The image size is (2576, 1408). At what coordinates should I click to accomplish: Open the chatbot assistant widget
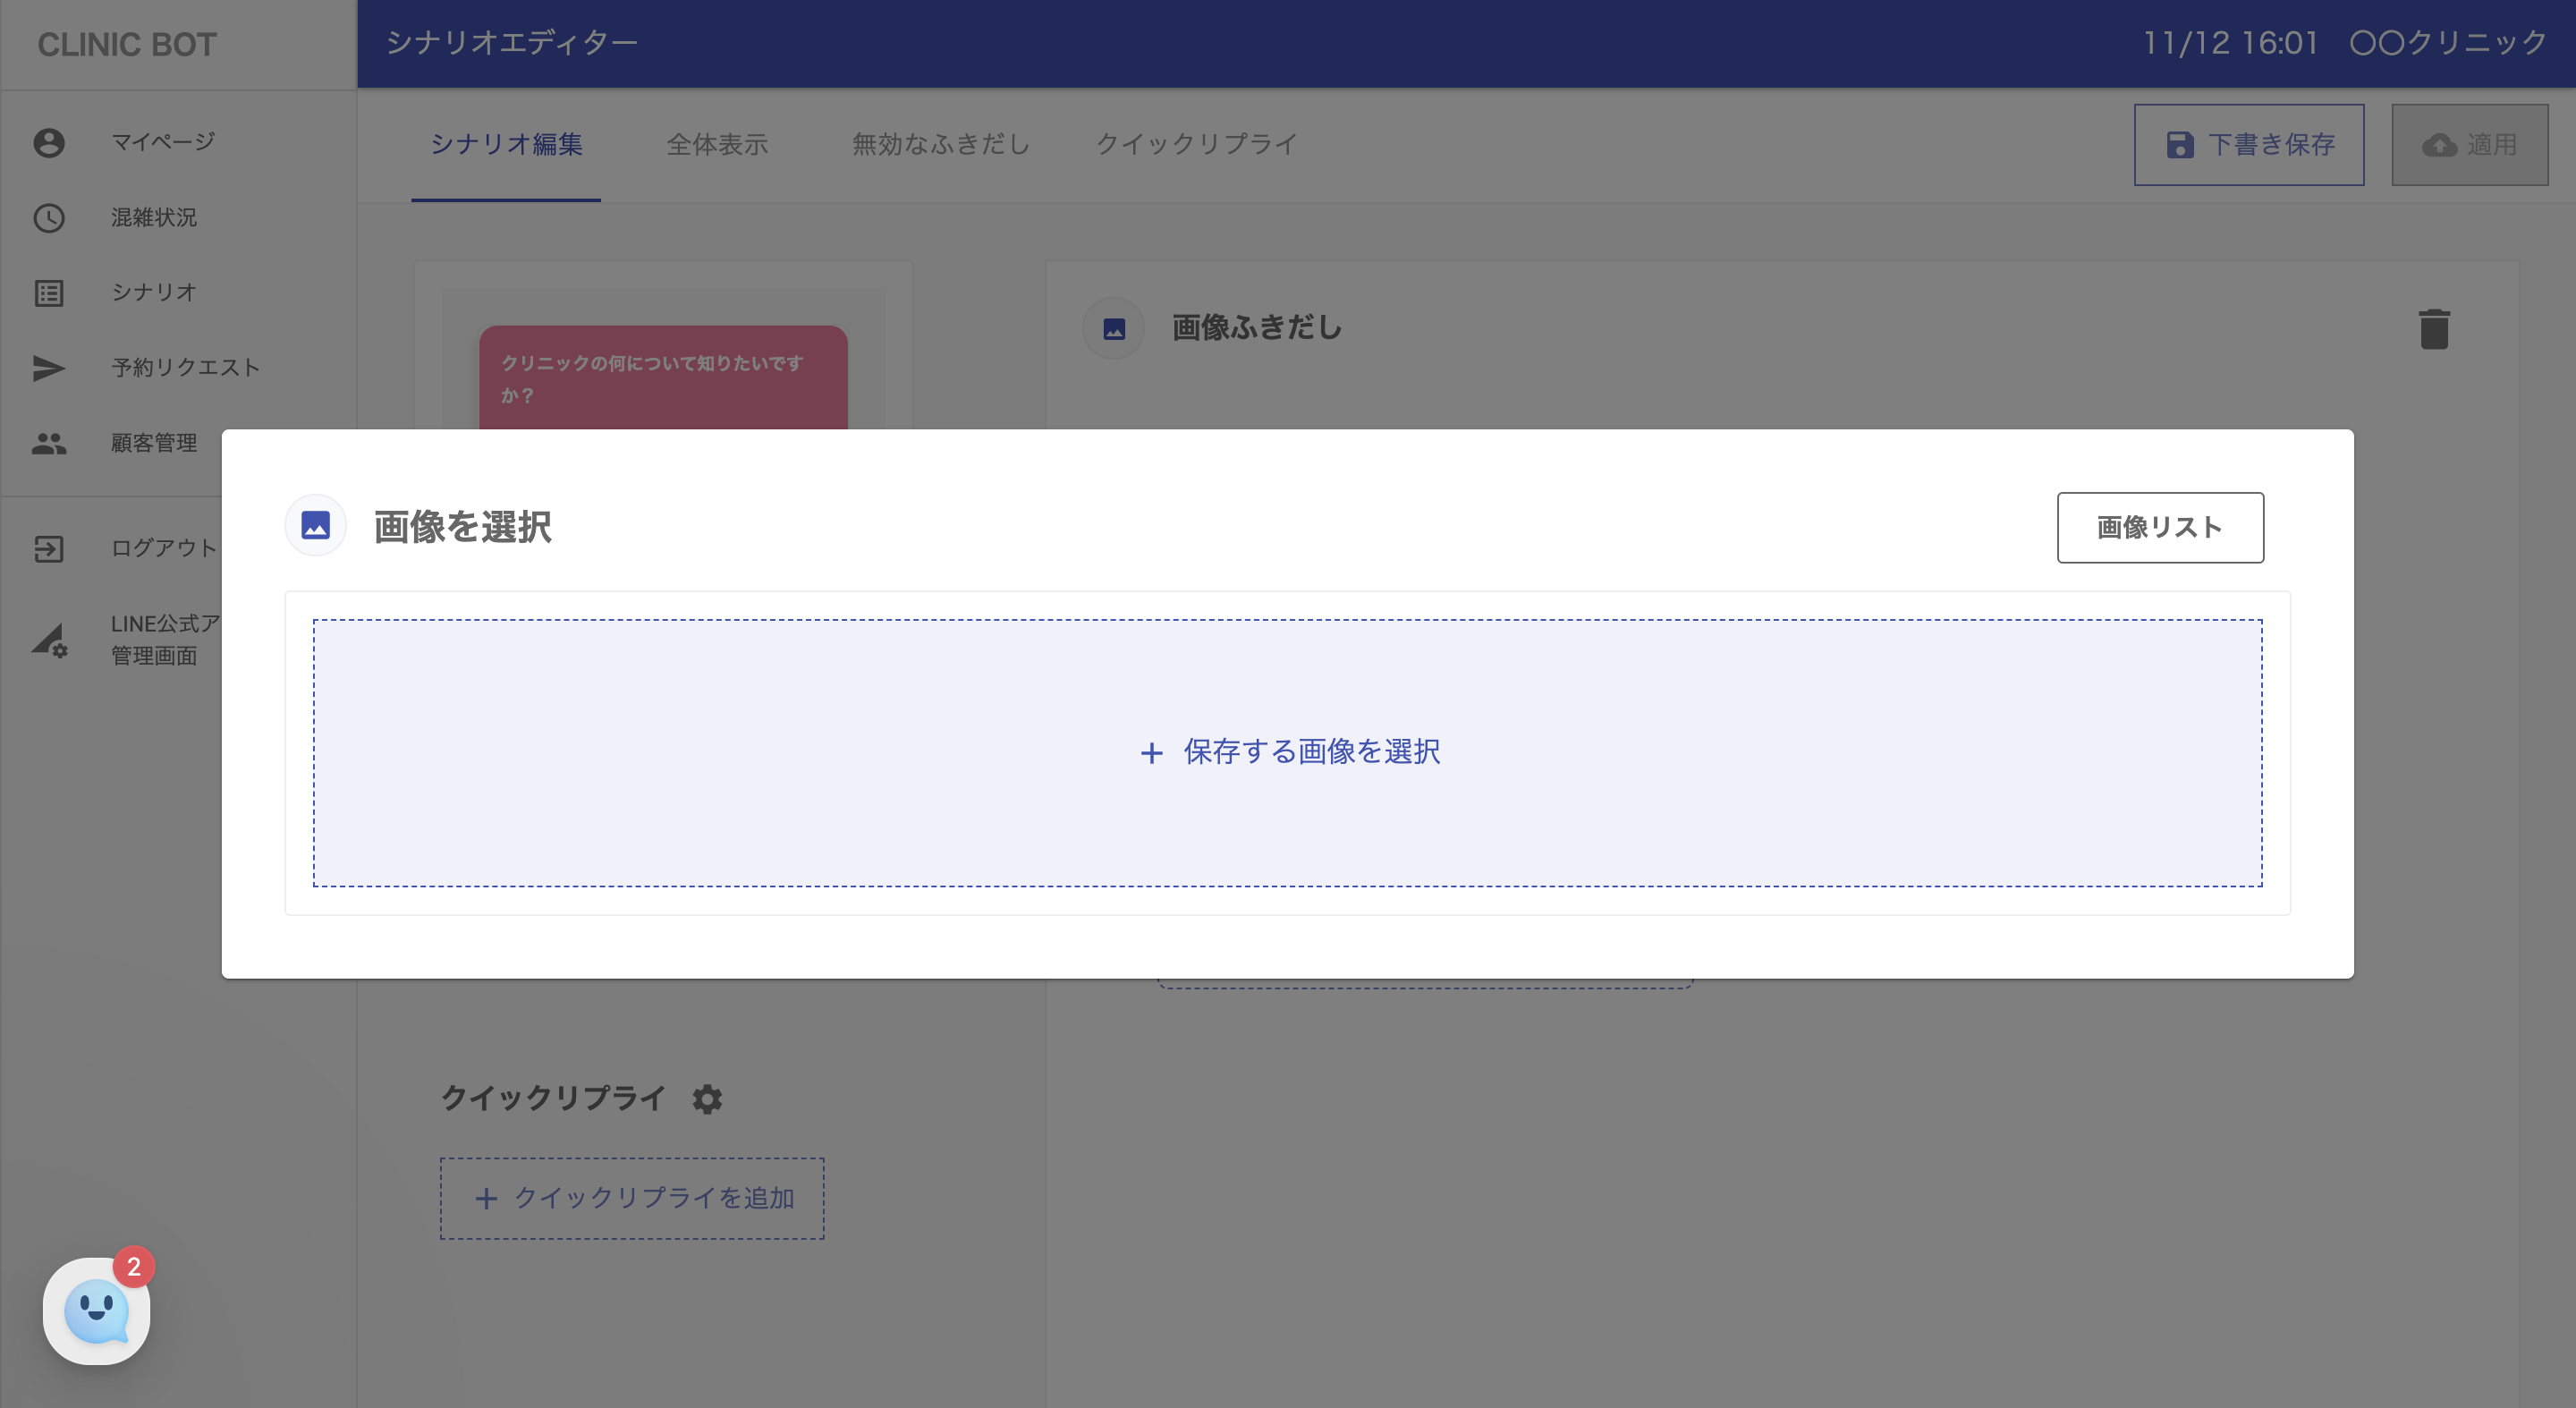tap(97, 1311)
